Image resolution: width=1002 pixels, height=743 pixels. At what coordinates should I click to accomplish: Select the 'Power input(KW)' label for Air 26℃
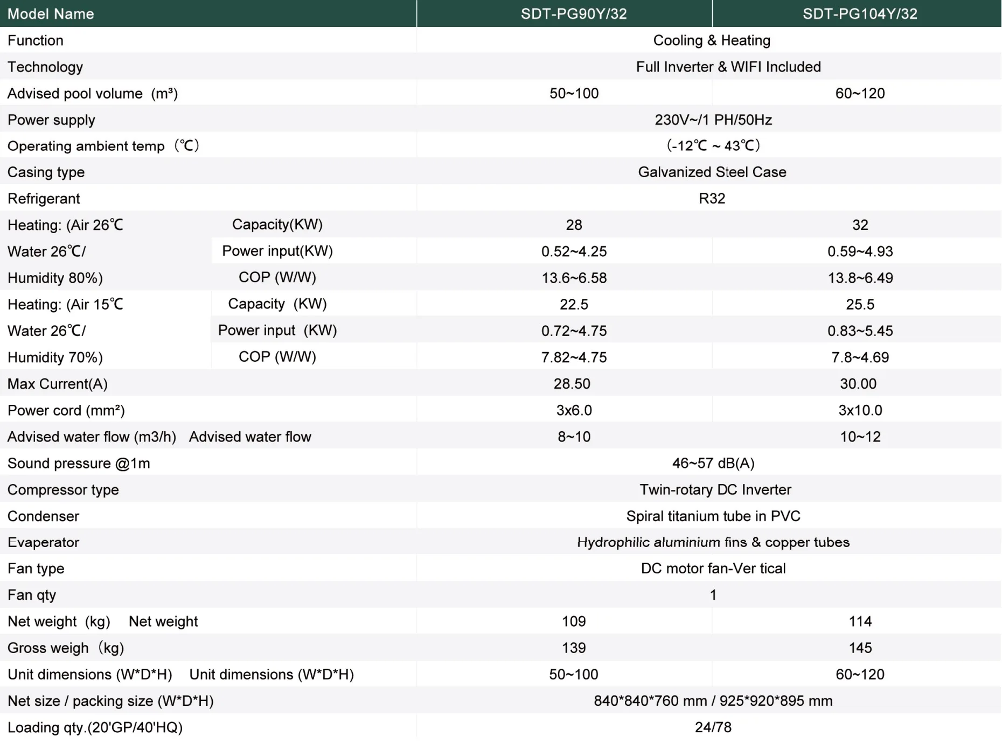tap(277, 251)
